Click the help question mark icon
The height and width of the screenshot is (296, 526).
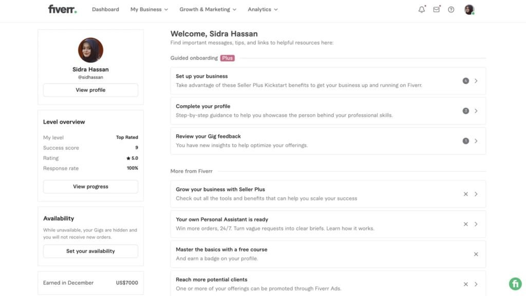[451, 9]
